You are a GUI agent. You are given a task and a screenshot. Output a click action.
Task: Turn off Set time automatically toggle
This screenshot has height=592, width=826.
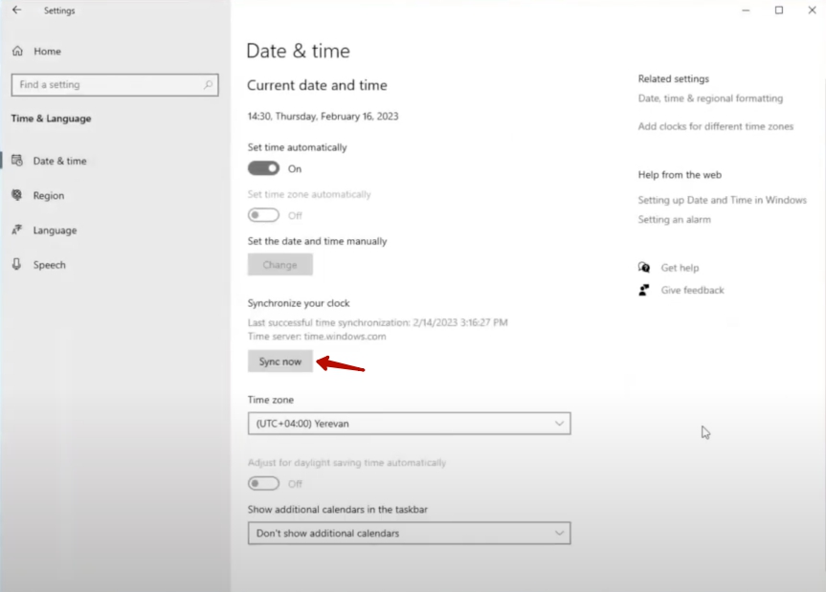pyautogui.click(x=263, y=168)
